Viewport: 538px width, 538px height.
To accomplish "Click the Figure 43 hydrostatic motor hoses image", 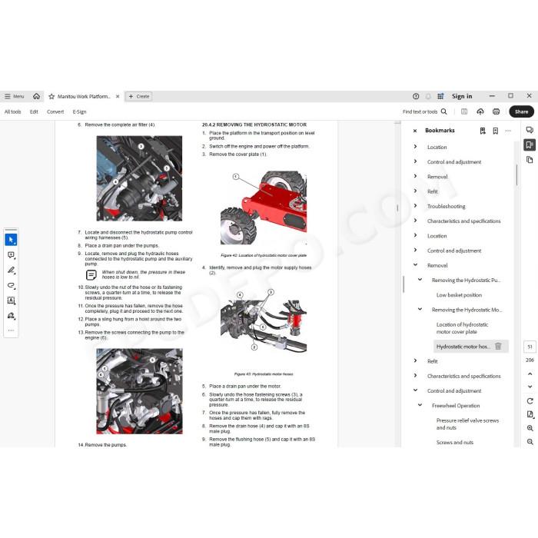I will pos(264,320).
